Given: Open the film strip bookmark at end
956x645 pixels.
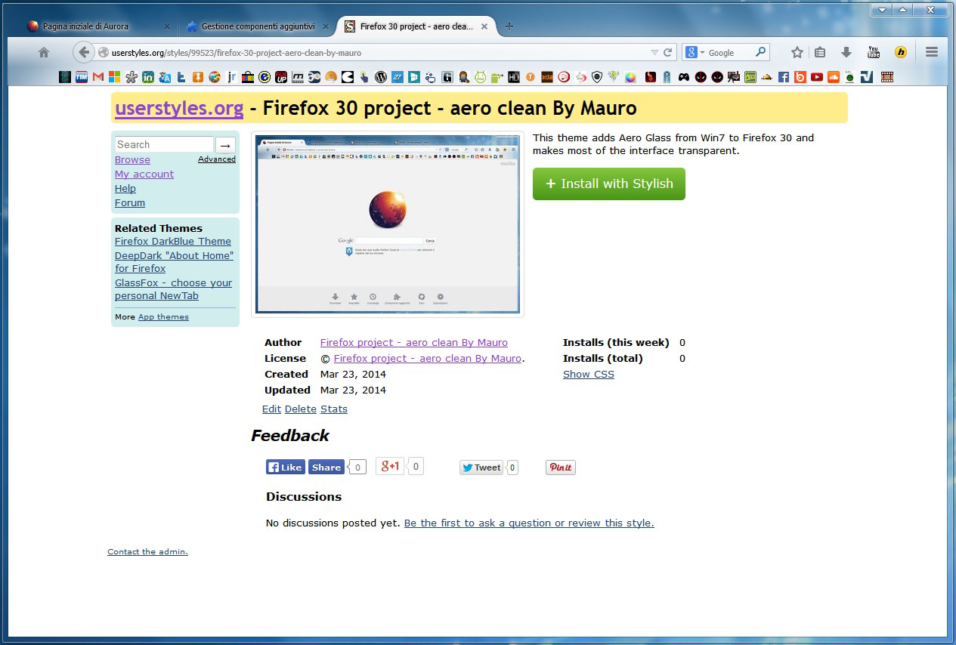Looking at the screenshot, I should coord(887,76).
